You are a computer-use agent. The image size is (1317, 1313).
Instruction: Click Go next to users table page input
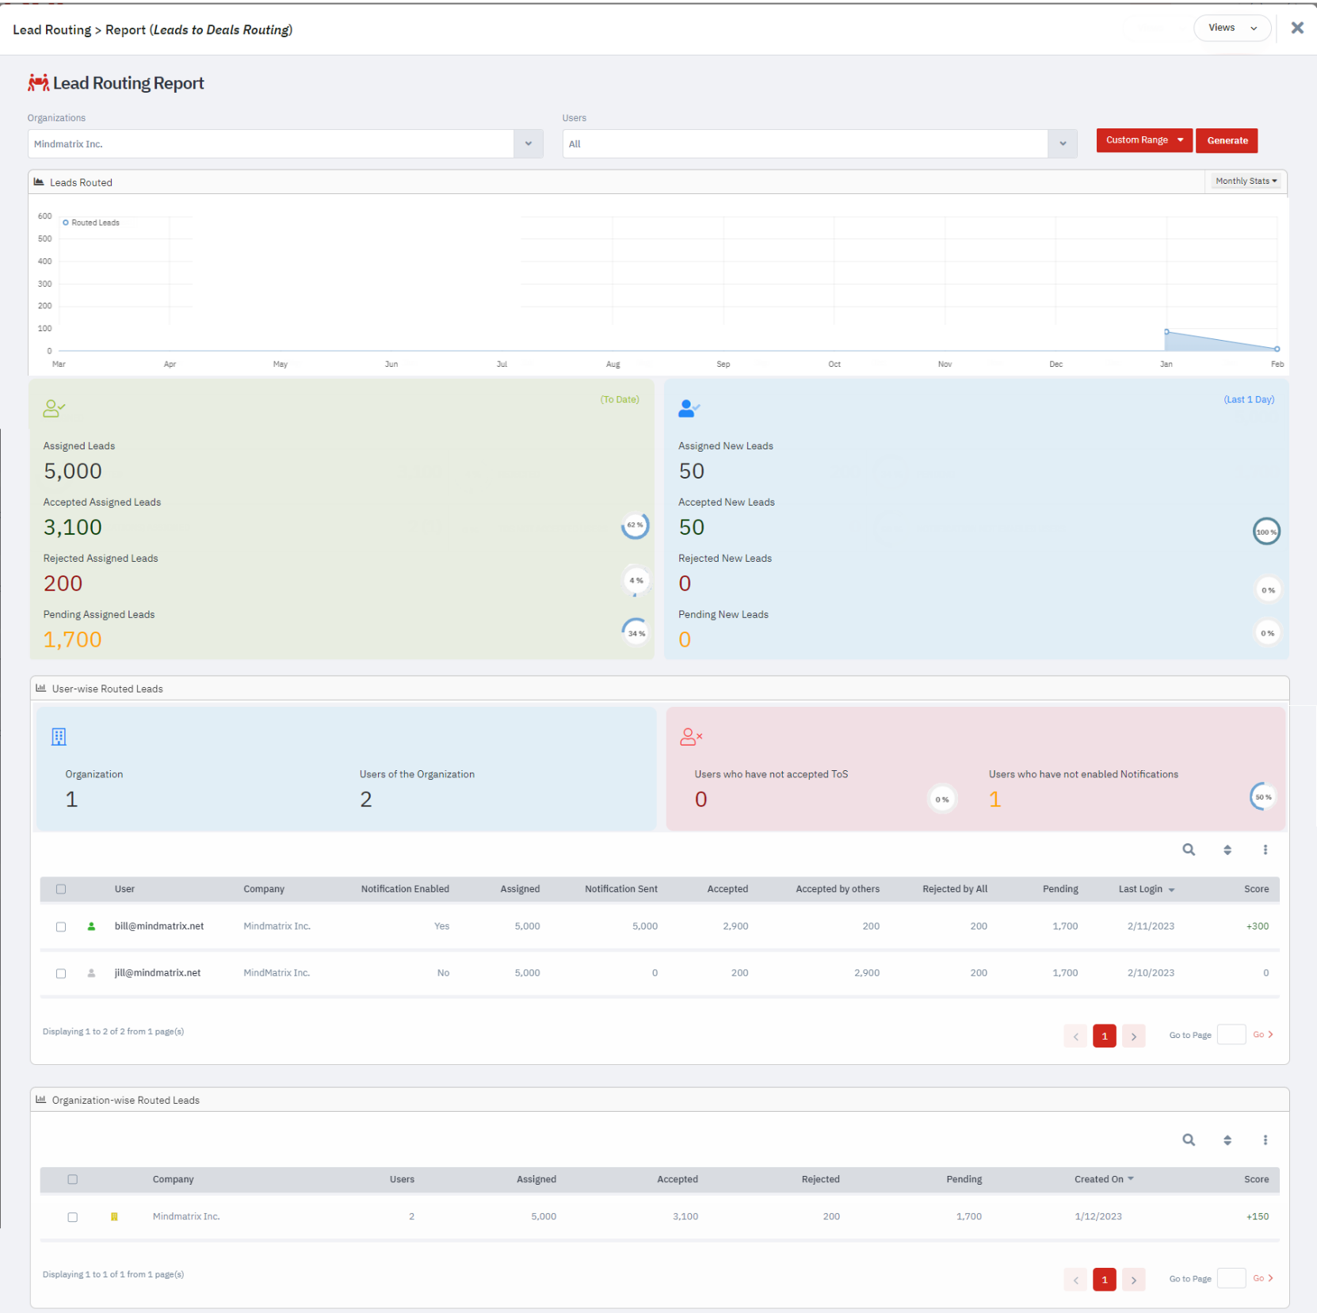click(1263, 1035)
